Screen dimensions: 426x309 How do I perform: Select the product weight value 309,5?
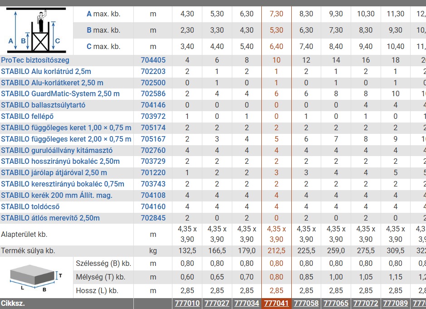click(396, 250)
